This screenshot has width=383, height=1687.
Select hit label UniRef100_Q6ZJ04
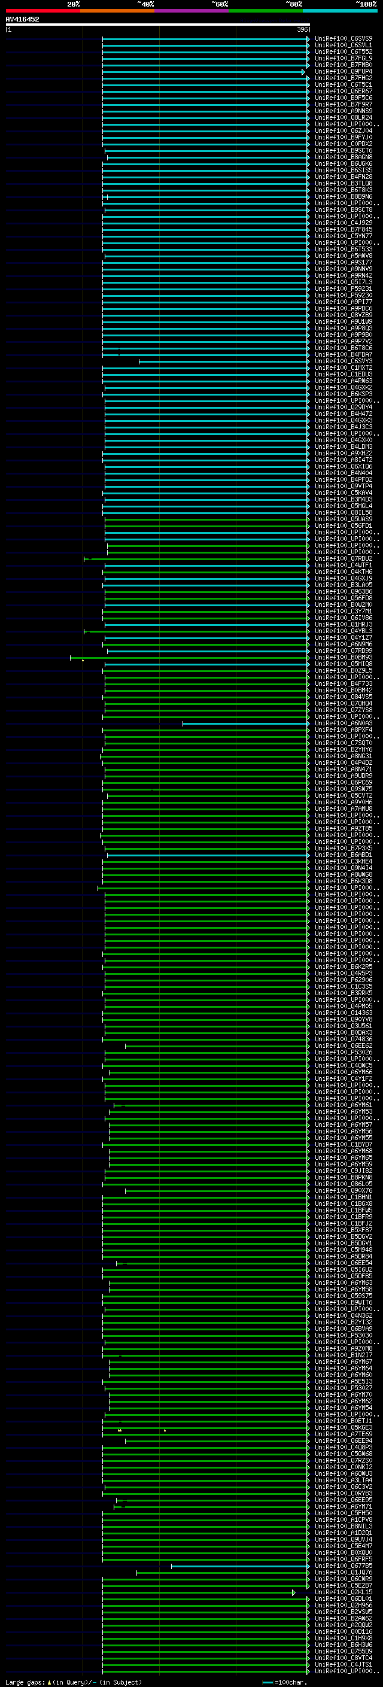tap(344, 131)
